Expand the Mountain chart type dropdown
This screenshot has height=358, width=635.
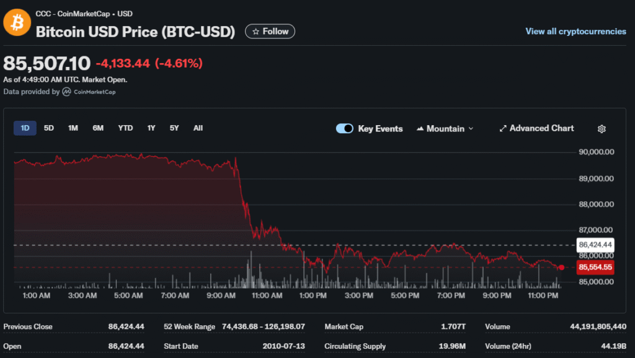445,129
